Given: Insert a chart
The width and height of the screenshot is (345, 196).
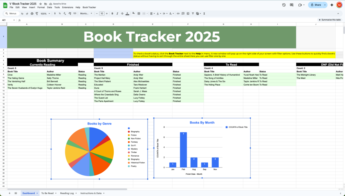Looking at the screenshot, I should 188,13.
